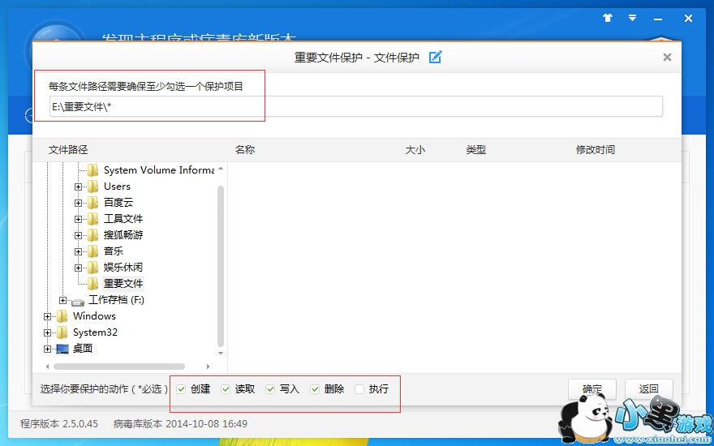The width and height of the screenshot is (714, 446).
Task: Click the tree scroll left arrow
Action: tap(48, 367)
